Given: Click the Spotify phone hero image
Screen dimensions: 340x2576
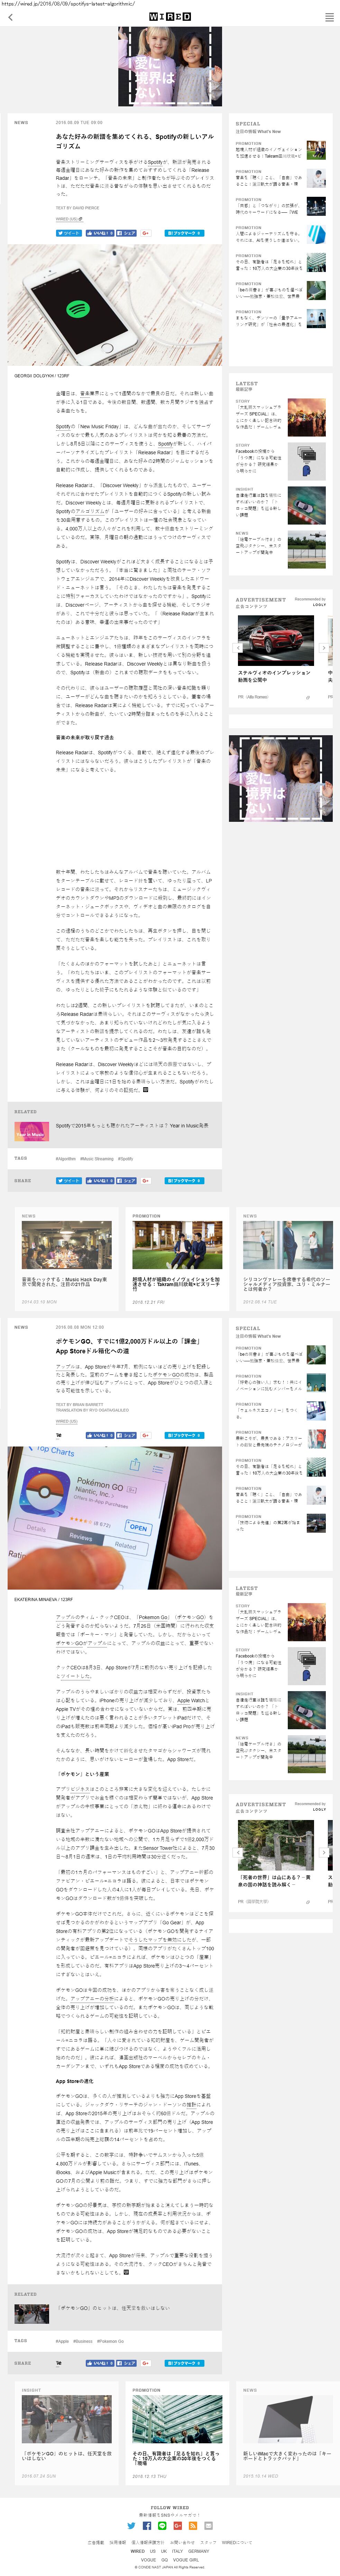Looking at the screenshot, I should point(115,305).
